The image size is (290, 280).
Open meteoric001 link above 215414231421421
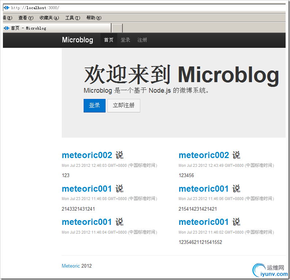point(204,189)
